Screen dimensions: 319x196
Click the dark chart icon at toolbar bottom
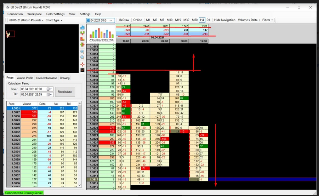(x=82, y=70)
